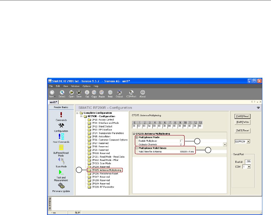
Task: Open Scan Mode in sidebar
Action: point(61,161)
